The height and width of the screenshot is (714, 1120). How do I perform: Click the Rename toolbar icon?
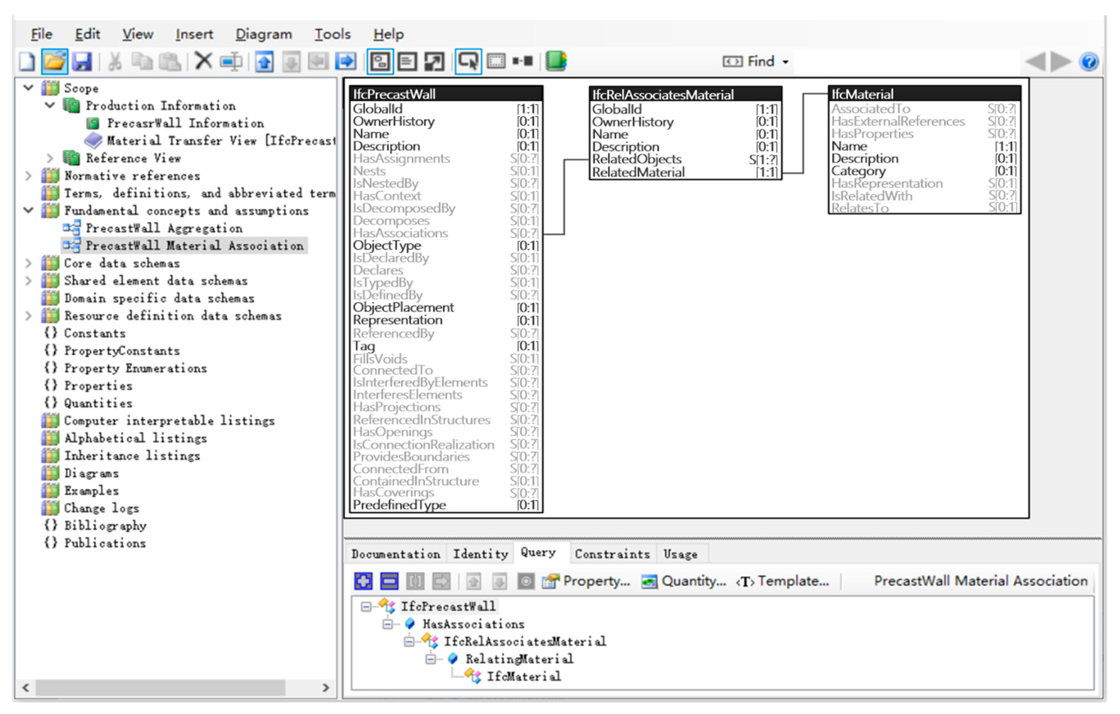(231, 61)
